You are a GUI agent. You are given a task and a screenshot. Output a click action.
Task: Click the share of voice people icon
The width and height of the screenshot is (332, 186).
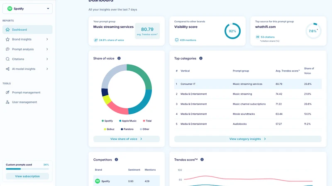pyautogui.click(x=96, y=40)
